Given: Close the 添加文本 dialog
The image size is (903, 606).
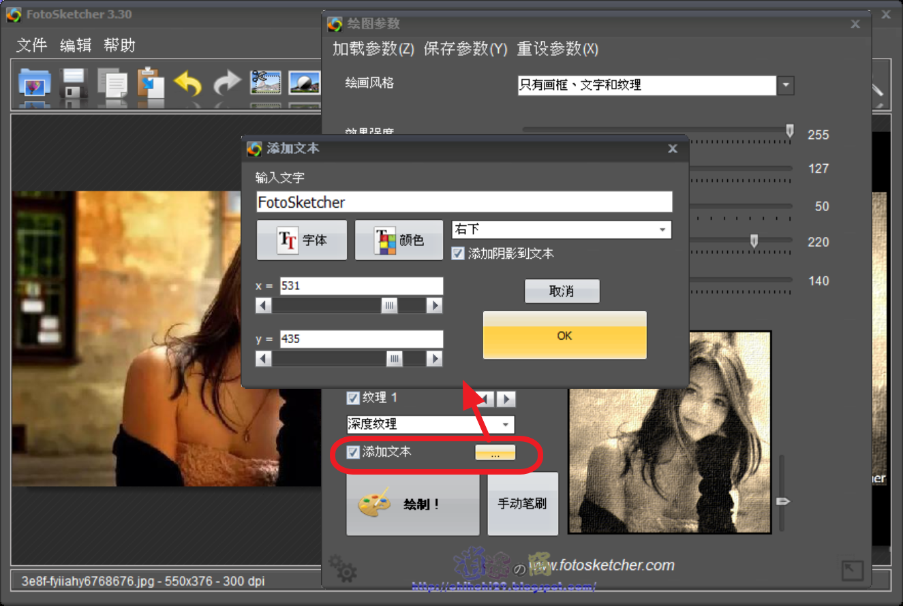Looking at the screenshot, I should pos(673,148).
